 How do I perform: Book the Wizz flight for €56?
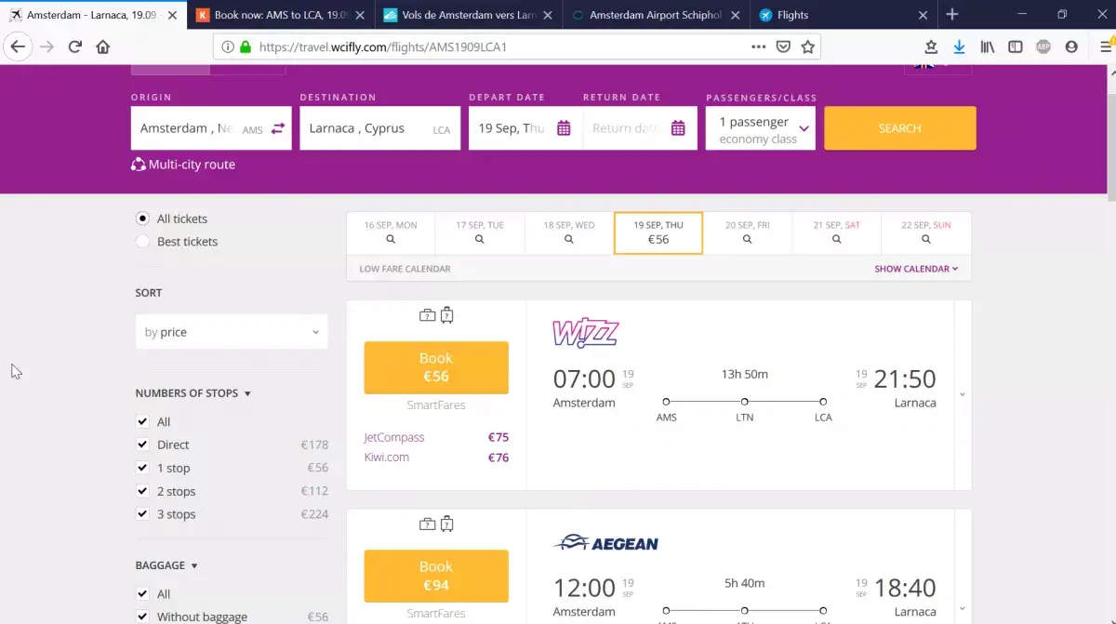click(436, 367)
